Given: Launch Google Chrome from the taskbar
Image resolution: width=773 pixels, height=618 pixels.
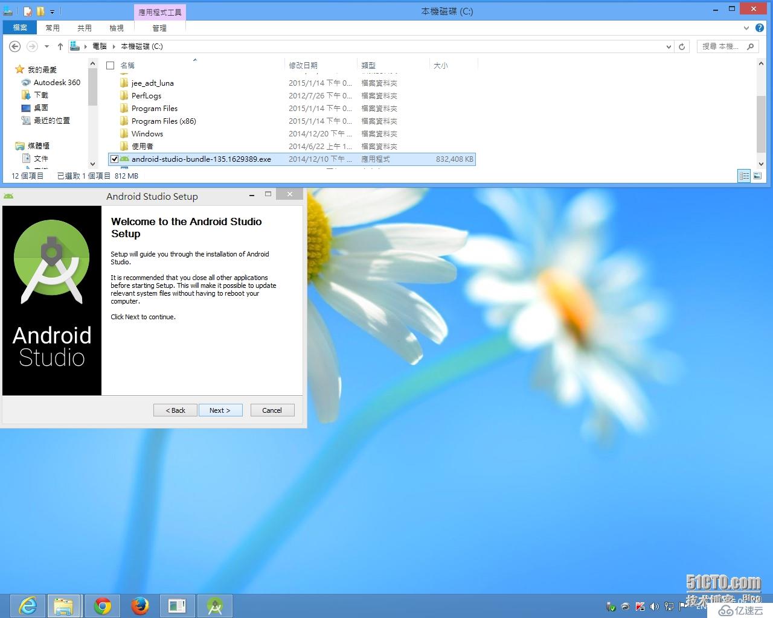Looking at the screenshot, I should coord(103,605).
